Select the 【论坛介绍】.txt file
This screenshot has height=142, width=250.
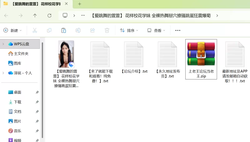point(134,57)
